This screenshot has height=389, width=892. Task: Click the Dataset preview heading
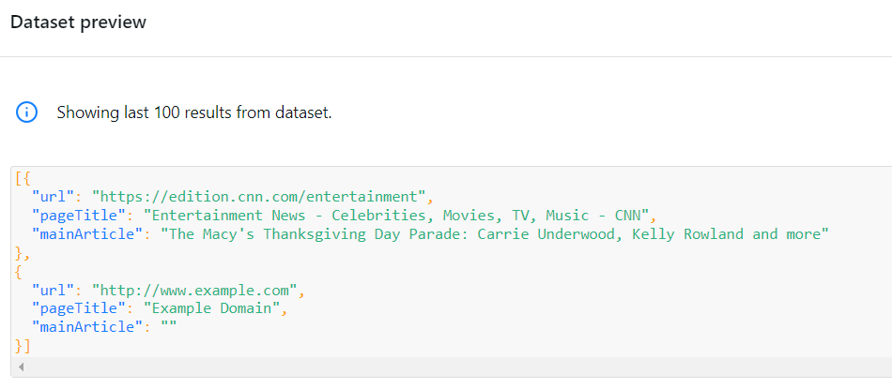point(79,22)
